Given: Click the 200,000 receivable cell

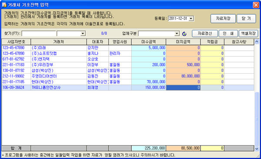Looking at the screenshot, I should click(x=149, y=65).
